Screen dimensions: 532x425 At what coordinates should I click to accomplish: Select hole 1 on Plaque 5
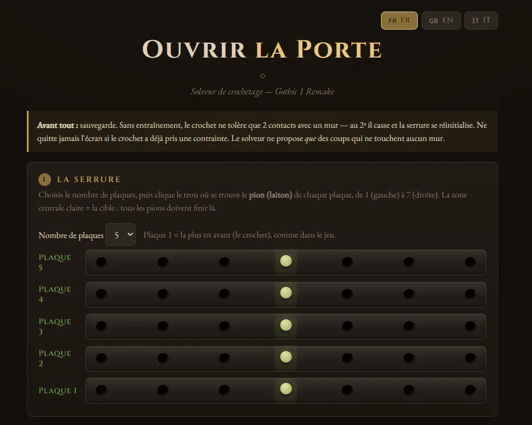click(x=102, y=262)
